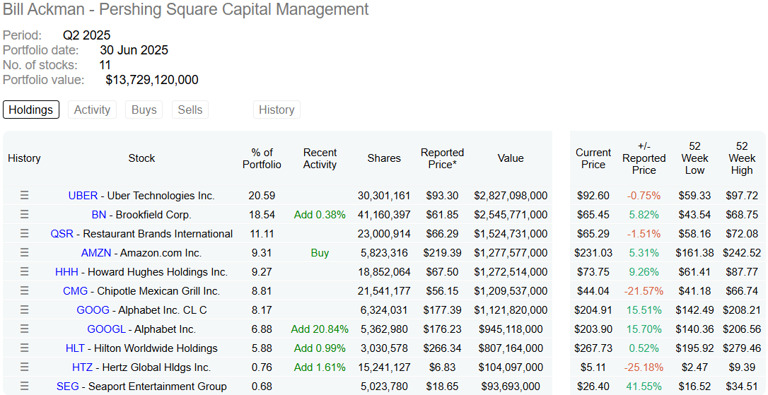Open history icon for SEG Seaport row
Viewport: 768px width, 395px height.
tap(24, 387)
